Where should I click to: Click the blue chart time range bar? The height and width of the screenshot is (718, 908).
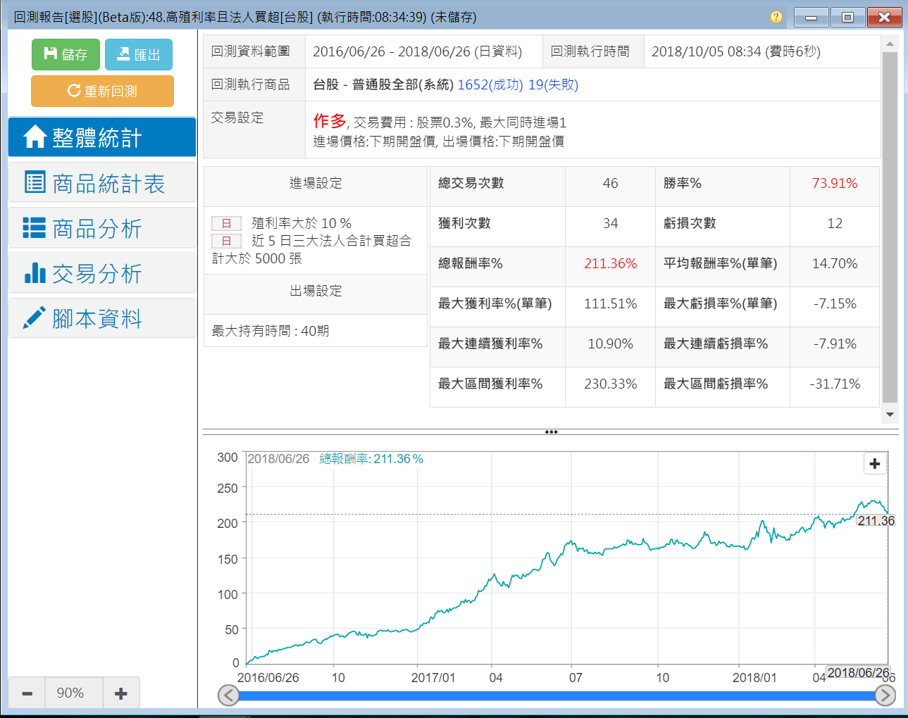pos(556,695)
